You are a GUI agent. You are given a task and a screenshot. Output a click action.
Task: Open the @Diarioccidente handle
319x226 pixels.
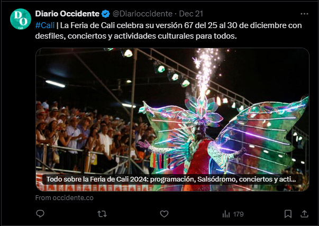142,14
